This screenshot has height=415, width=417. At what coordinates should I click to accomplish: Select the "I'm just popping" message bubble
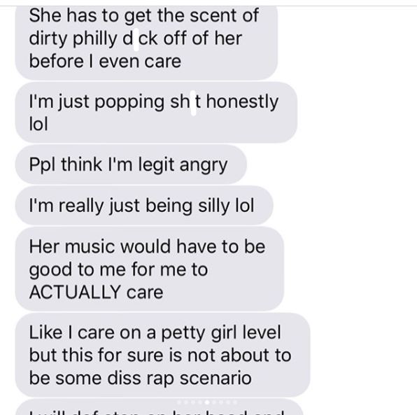pyautogui.click(x=156, y=112)
